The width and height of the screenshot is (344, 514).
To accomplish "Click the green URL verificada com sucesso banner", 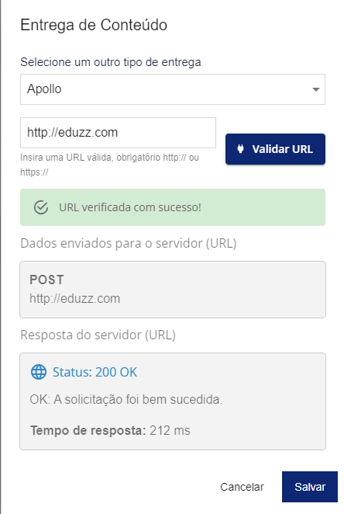I will (173, 207).
